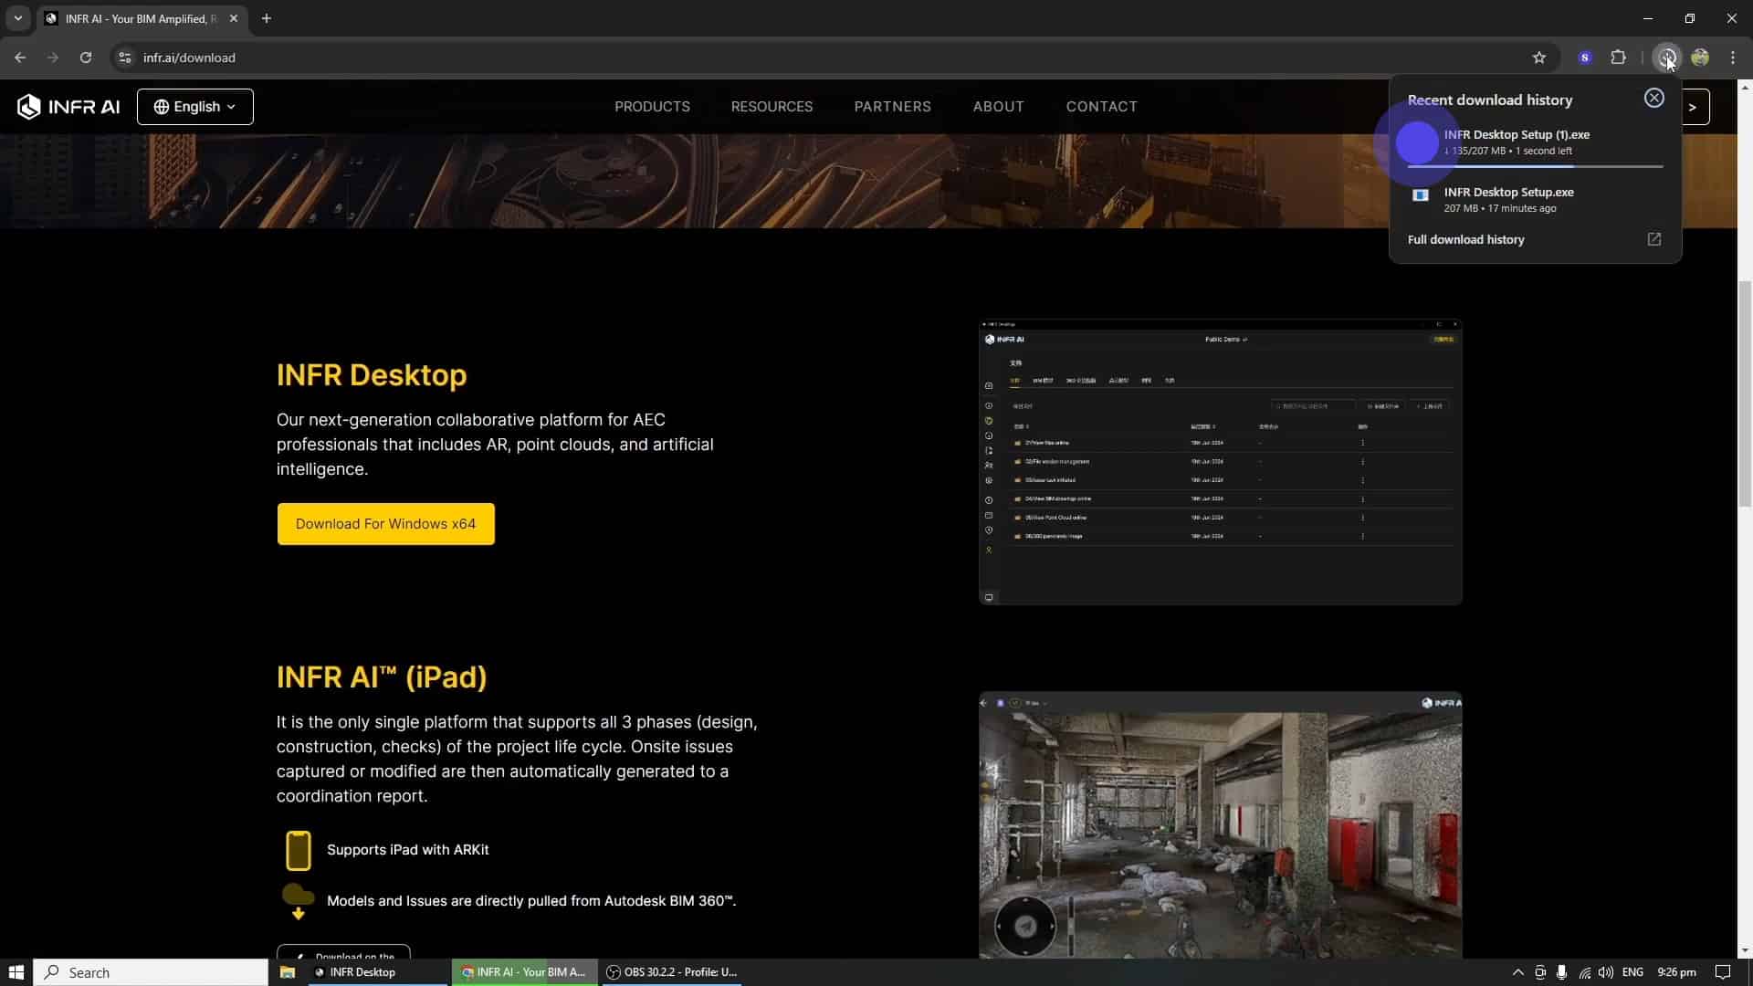Open the volume speaker tray icon
Image resolution: width=1753 pixels, height=986 pixels.
1606,972
